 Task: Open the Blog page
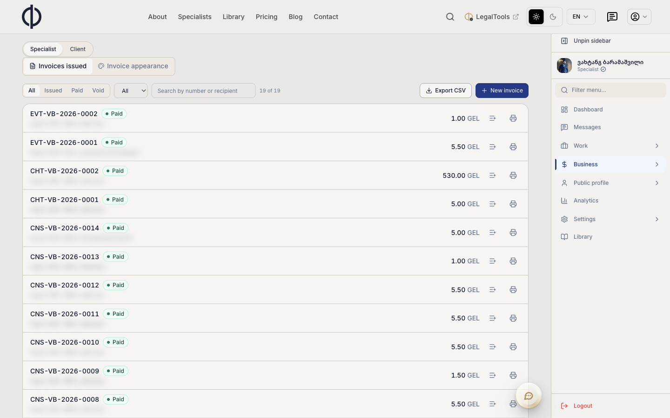pos(295,17)
